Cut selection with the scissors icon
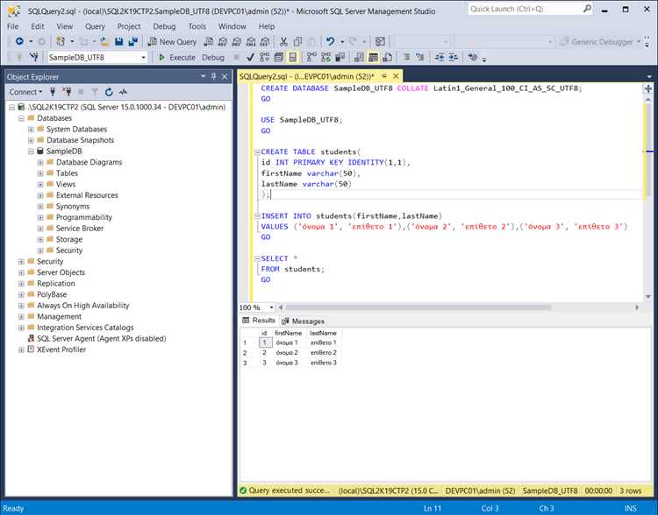 tap(283, 41)
